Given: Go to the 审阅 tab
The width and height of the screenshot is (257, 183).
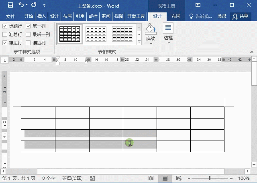Looking at the screenshot, I should tap(106, 16).
